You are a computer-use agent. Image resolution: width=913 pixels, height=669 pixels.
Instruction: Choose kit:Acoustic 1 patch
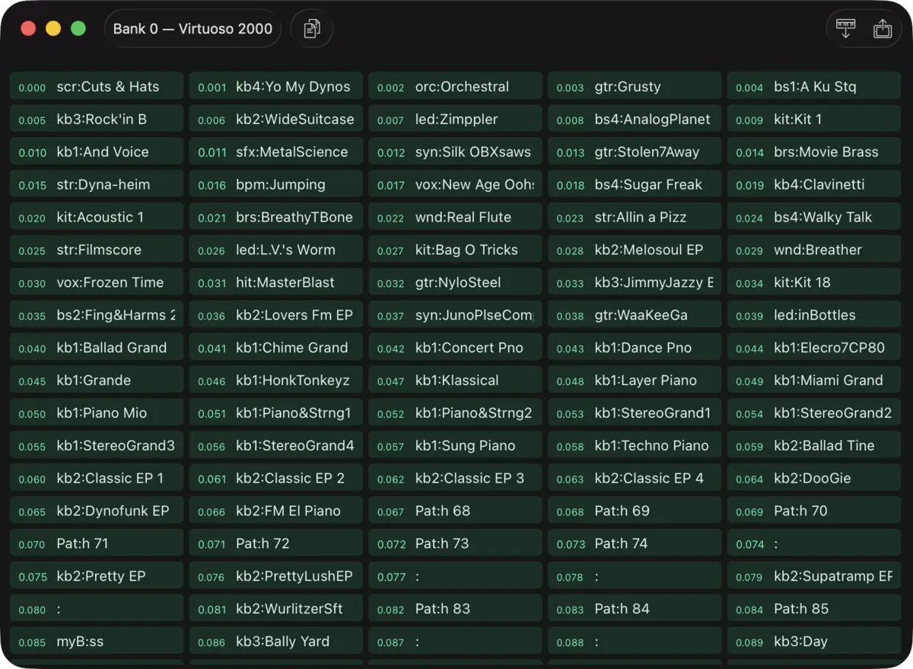[x=97, y=217]
